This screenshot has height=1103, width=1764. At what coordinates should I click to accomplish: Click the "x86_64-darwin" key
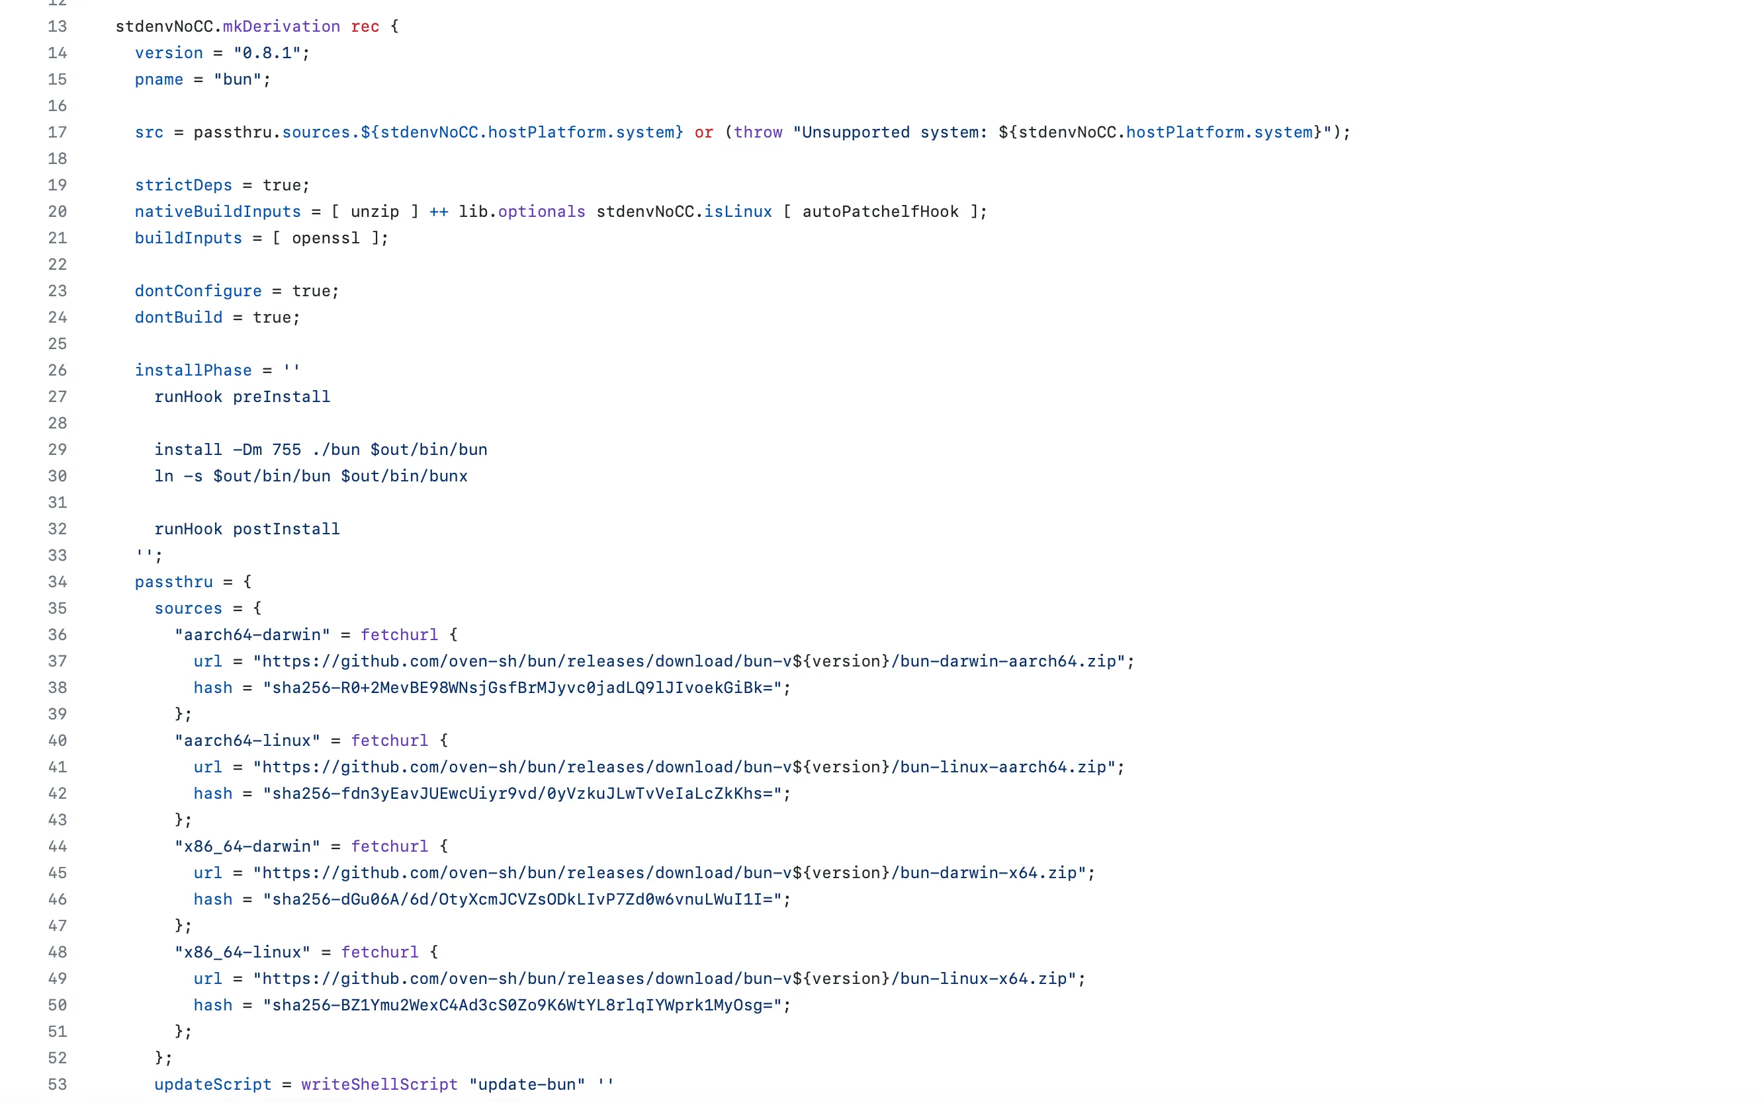coord(247,846)
